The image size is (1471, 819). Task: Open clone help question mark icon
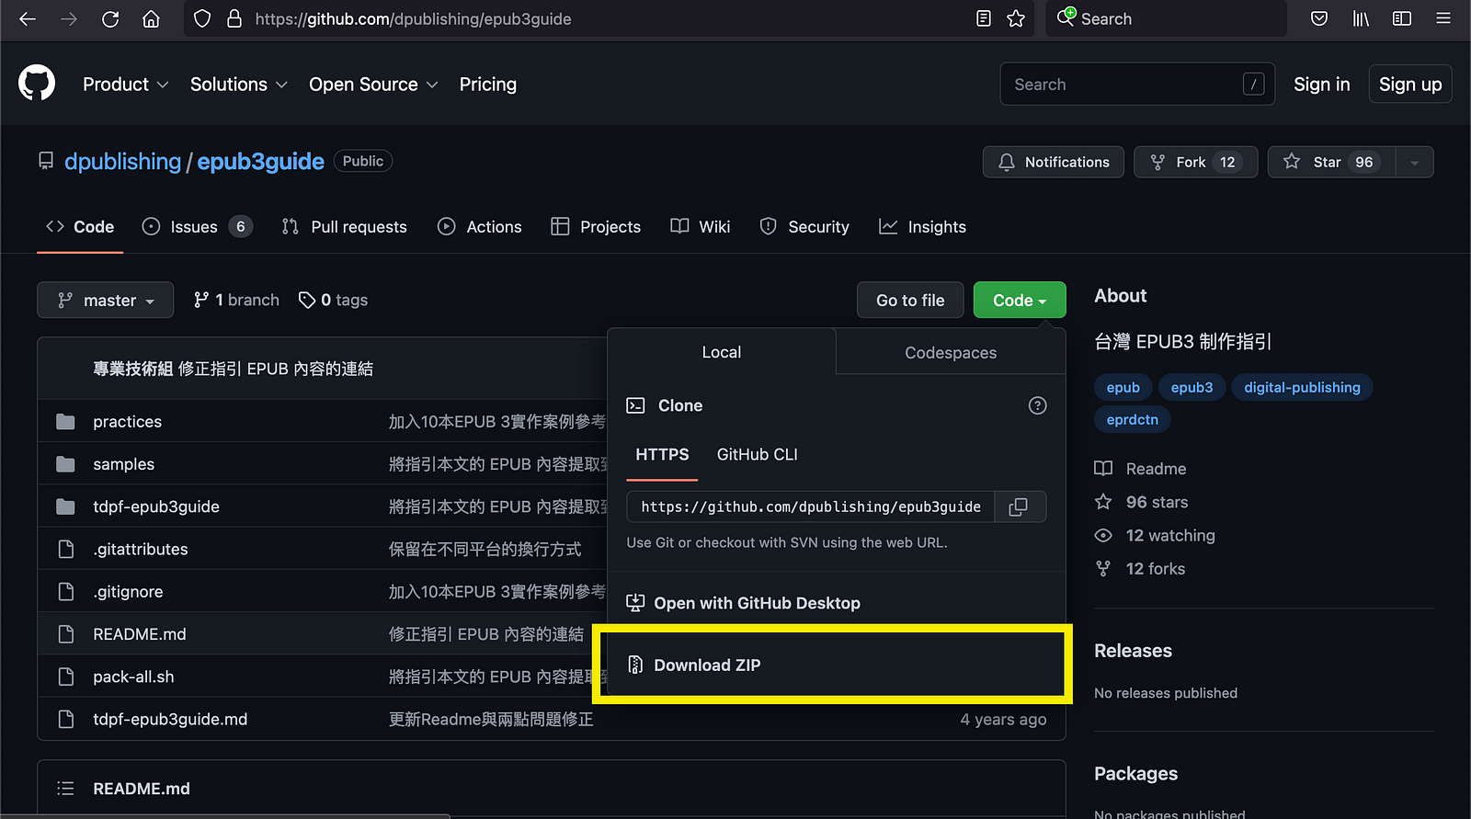click(x=1037, y=405)
